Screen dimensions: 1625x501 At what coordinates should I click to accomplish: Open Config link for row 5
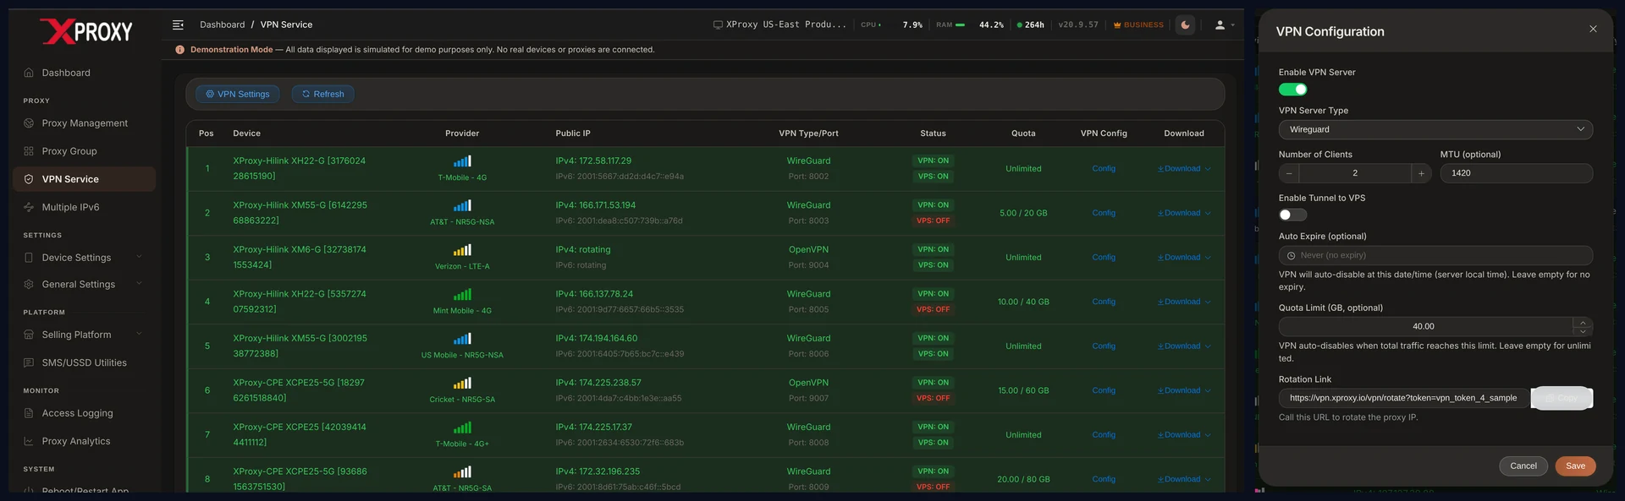[1104, 346]
